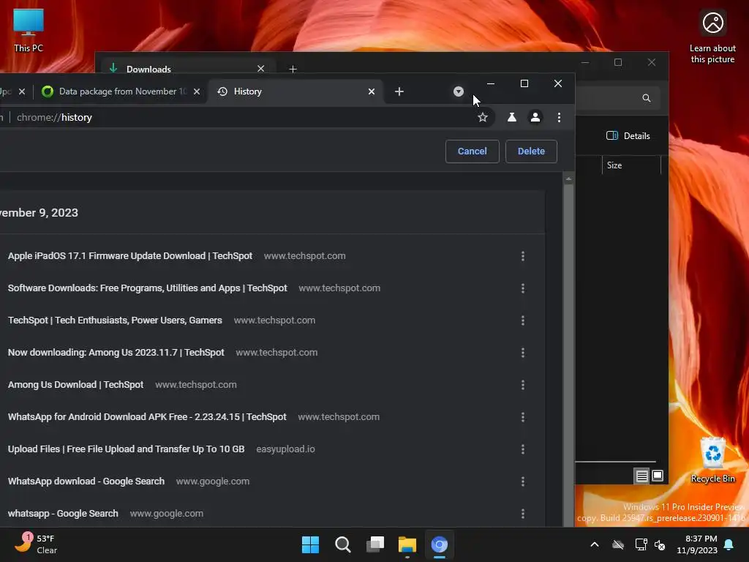Open Software Downloads: Free Programs history link

click(x=147, y=288)
